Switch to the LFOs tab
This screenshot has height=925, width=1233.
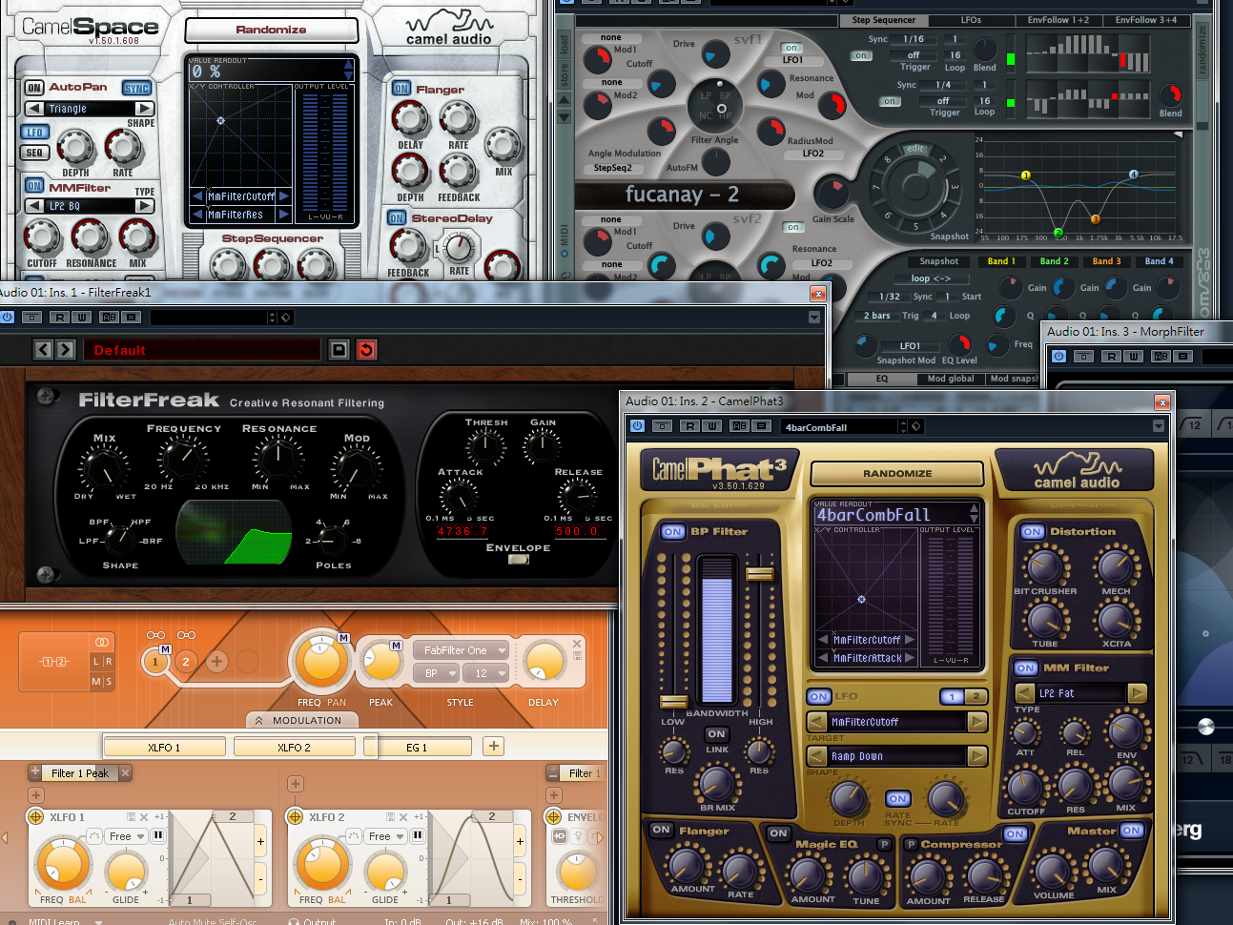pos(971,19)
